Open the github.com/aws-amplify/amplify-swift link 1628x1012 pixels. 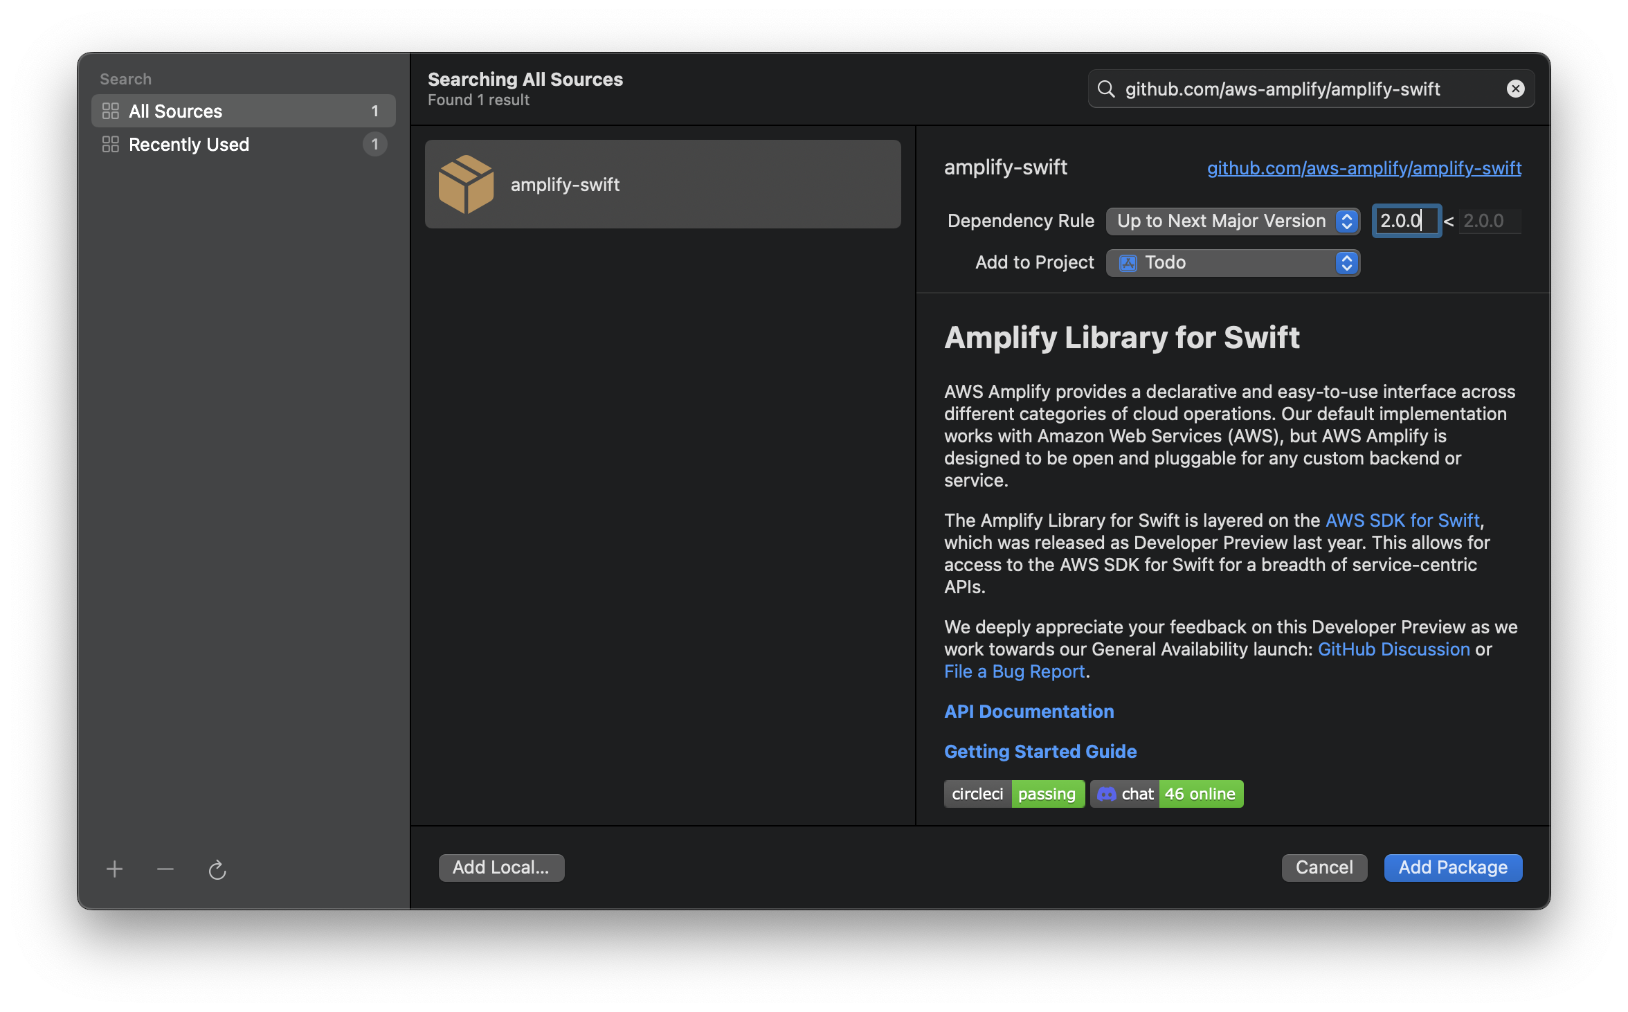(x=1364, y=168)
